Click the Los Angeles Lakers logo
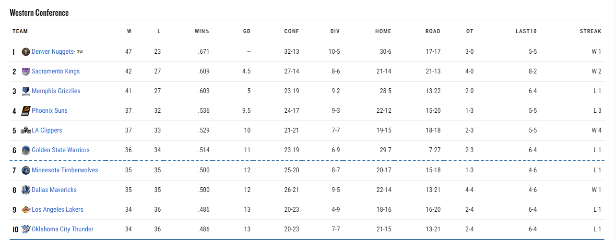615x240 pixels. 26,210
